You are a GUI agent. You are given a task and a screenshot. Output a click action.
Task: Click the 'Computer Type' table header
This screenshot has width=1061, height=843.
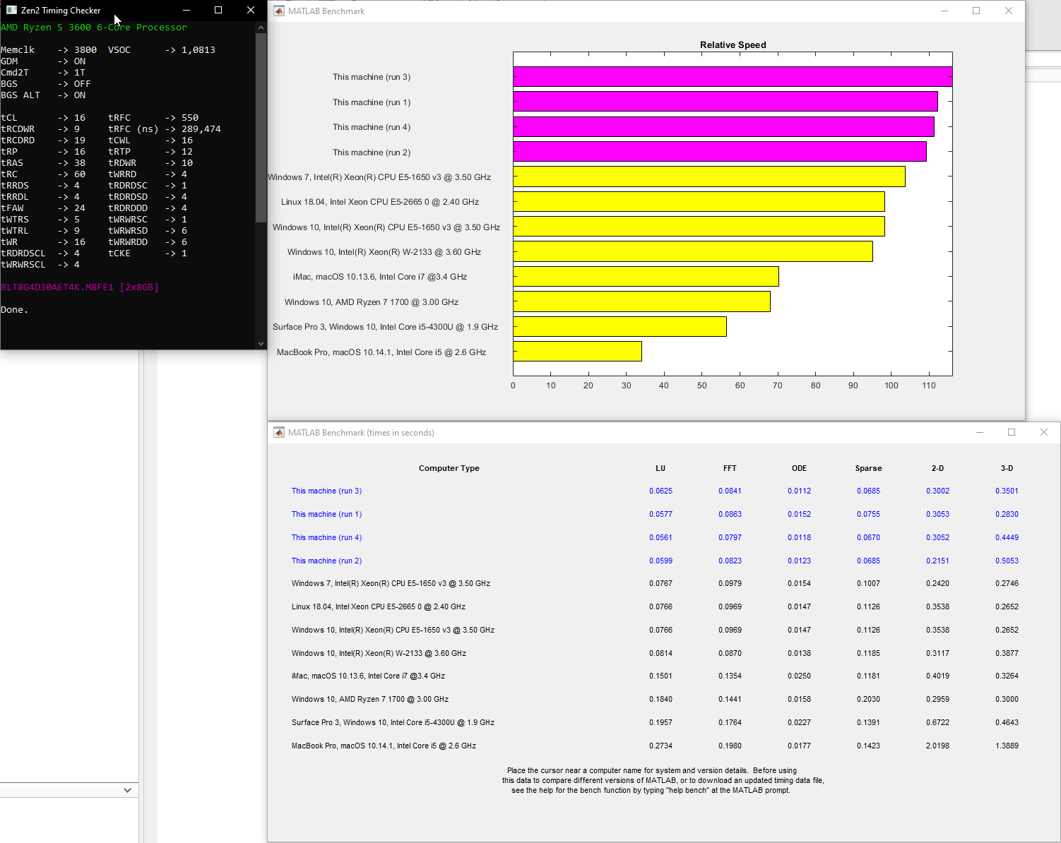click(449, 468)
